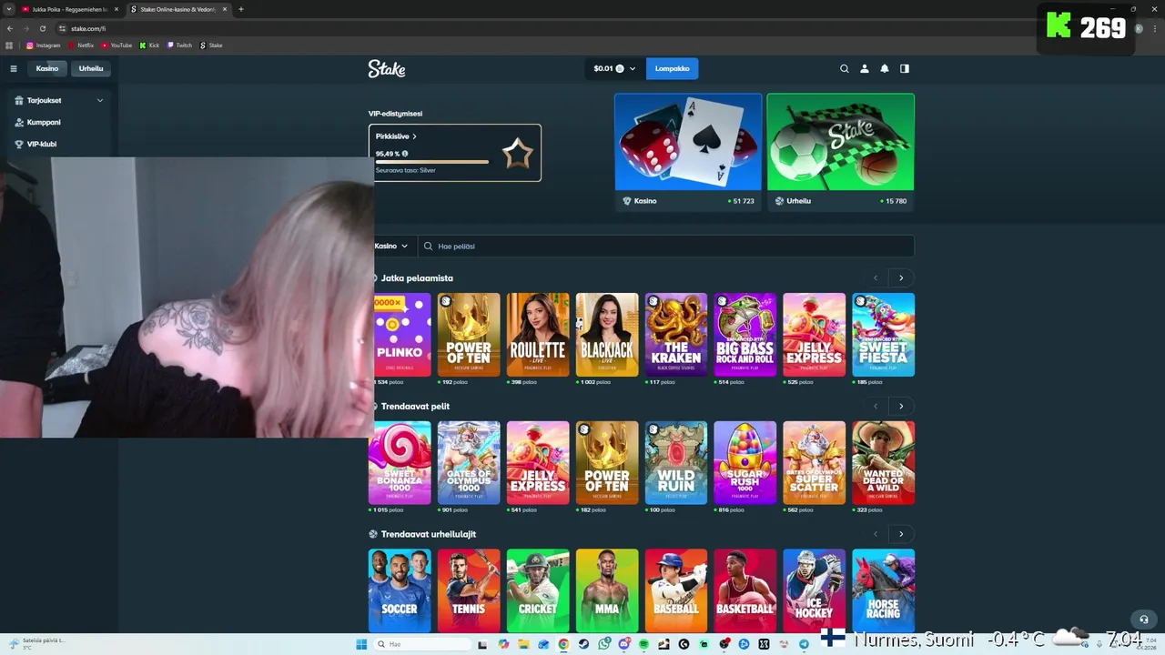The height and width of the screenshot is (655, 1165).
Task: Show previous games in Jatka pelaamista
Action: click(876, 277)
